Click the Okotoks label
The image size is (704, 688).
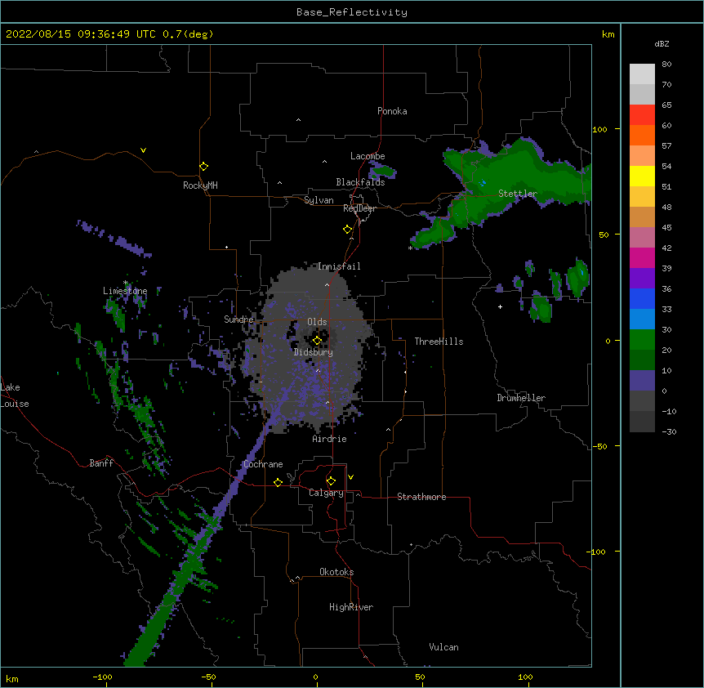pyautogui.click(x=336, y=572)
